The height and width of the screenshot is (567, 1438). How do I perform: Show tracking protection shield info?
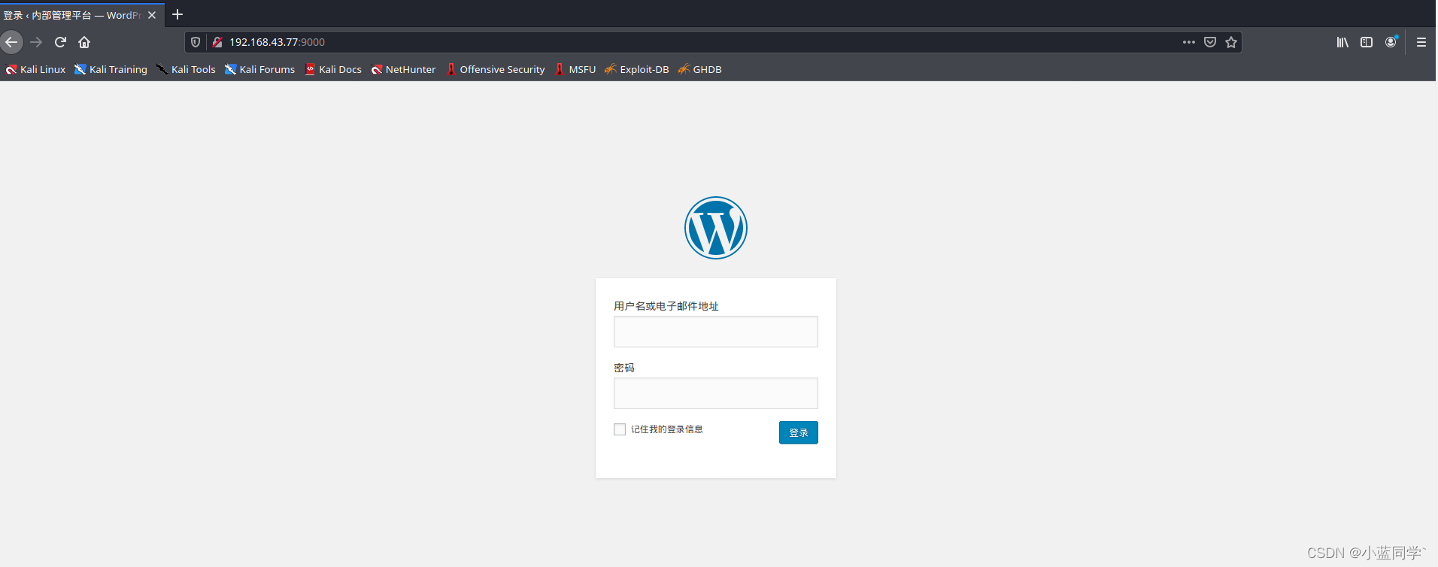pos(196,42)
